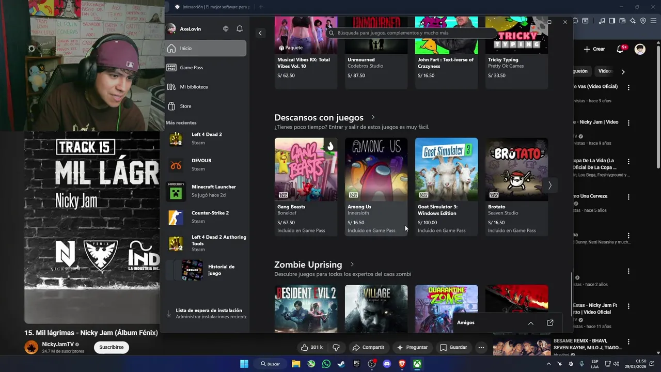Open Brave media control music icon

coord(602,21)
